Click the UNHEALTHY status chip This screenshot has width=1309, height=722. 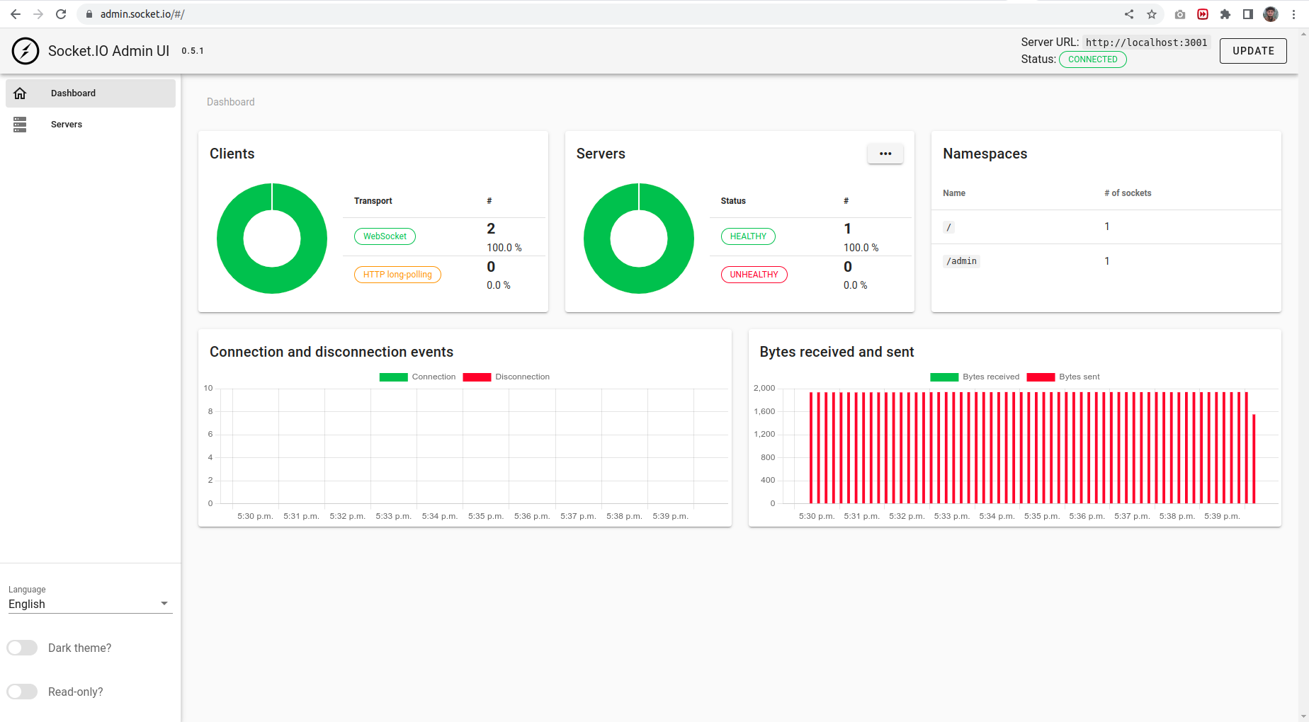754,275
